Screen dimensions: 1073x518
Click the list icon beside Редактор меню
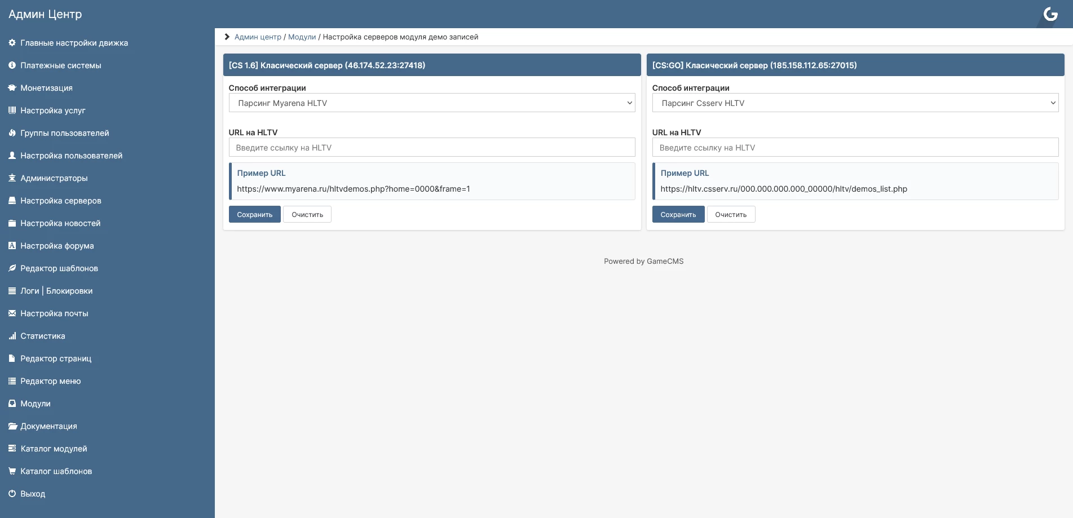click(x=12, y=381)
